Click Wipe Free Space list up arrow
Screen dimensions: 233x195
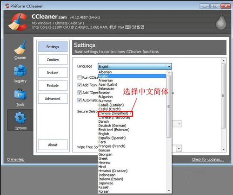coord(179,148)
